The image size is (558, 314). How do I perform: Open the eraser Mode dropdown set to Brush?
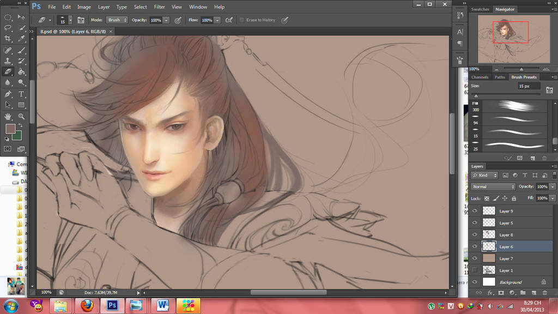(117, 20)
